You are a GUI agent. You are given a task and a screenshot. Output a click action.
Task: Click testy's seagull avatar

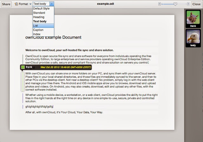[193, 37]
